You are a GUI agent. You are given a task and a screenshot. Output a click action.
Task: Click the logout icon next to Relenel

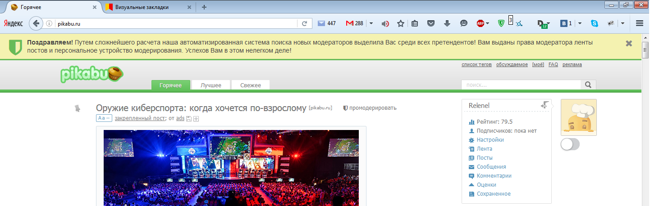(545, 105)
